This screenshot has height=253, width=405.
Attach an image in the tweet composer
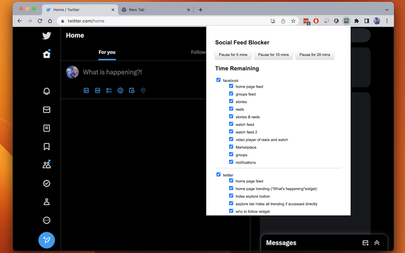(86, 90)
